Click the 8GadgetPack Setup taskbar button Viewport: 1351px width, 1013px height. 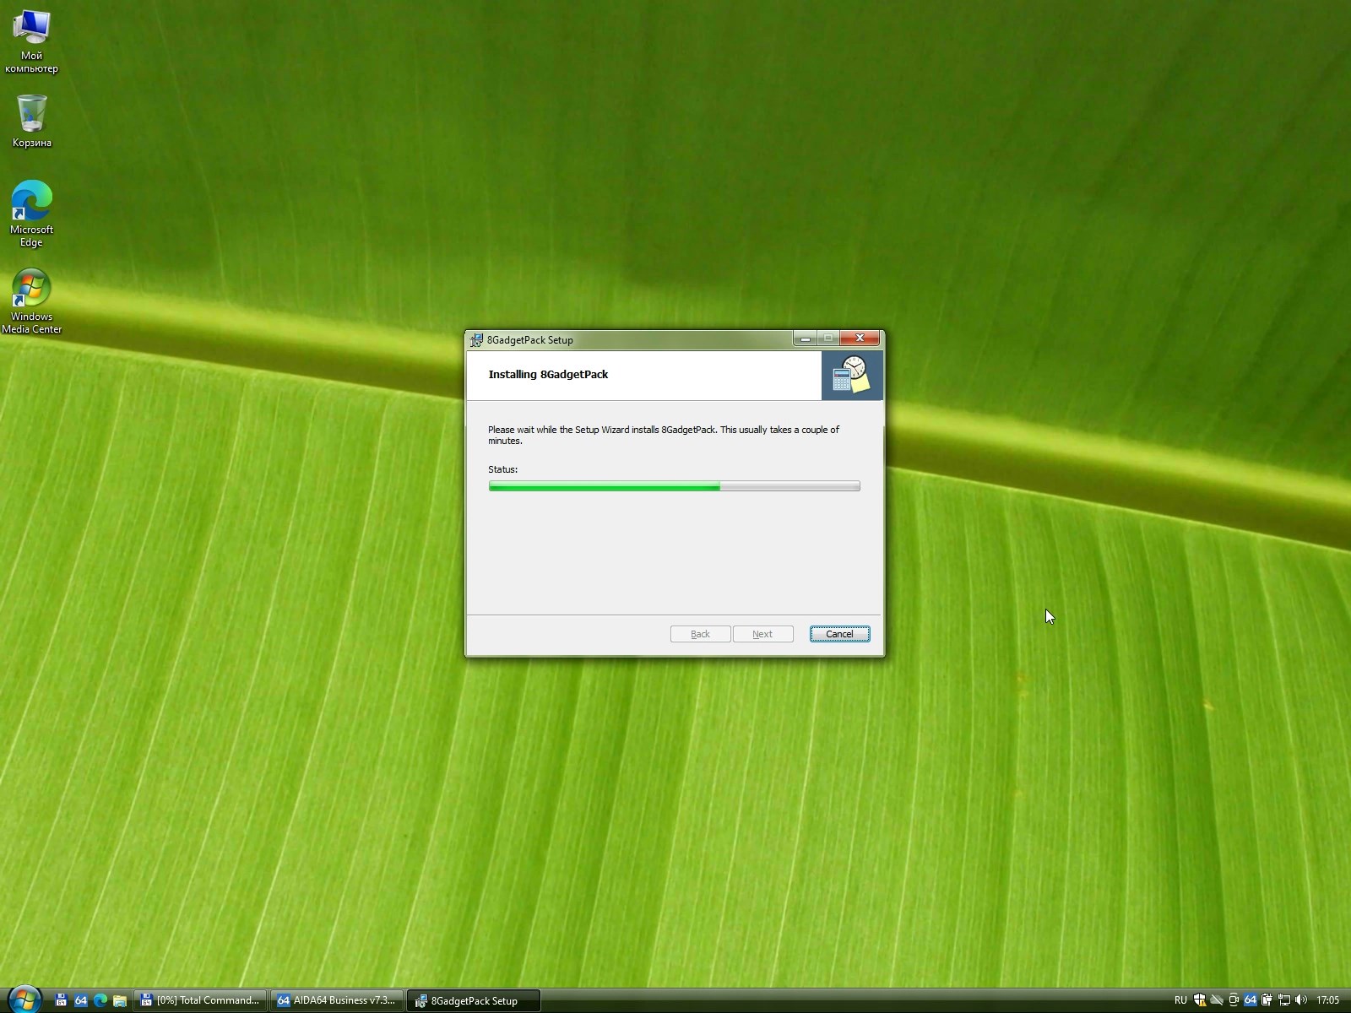[x=474, y=1000]
